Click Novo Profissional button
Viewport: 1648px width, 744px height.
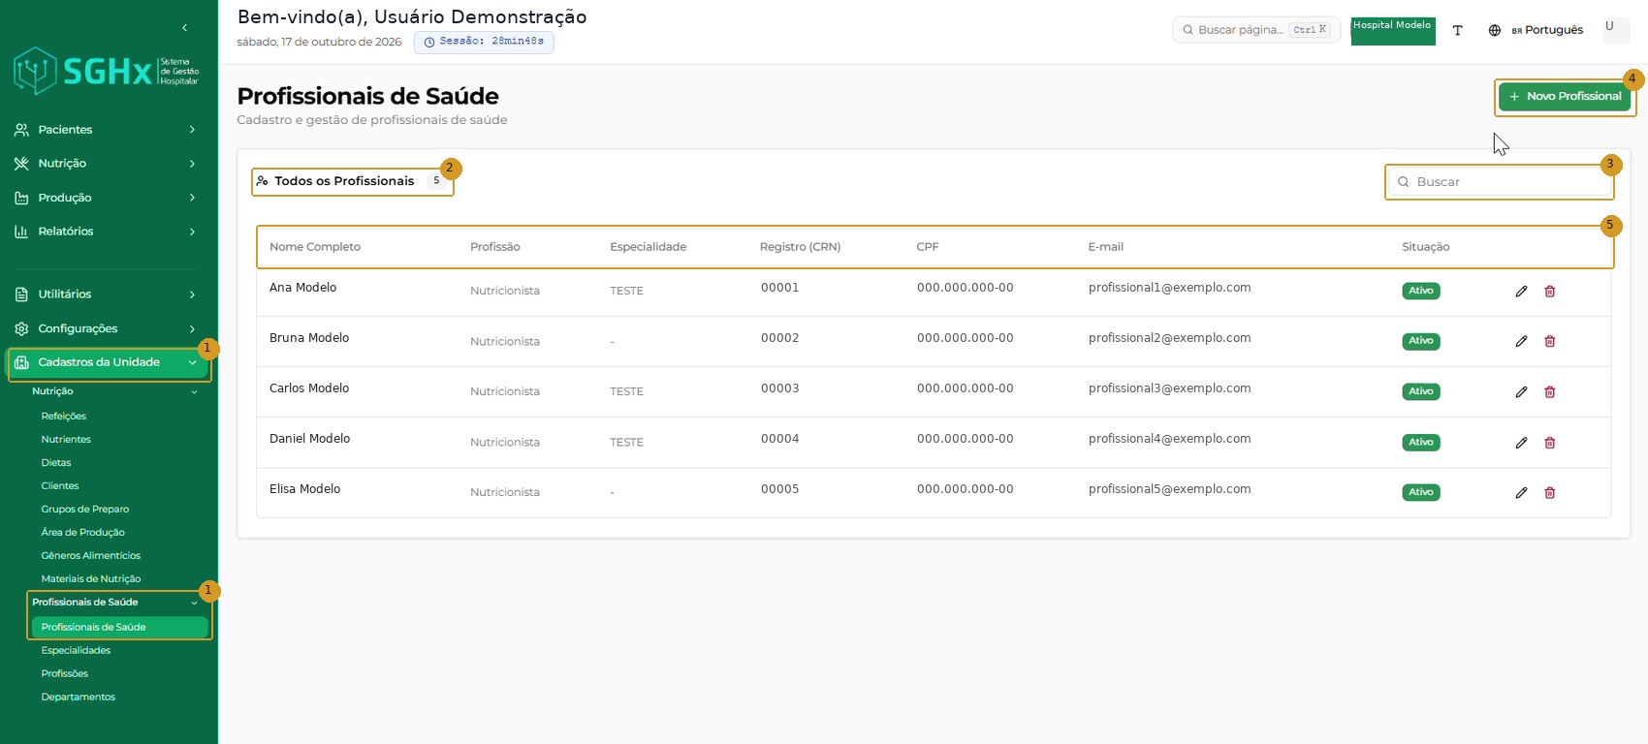tap(1565, 97)
